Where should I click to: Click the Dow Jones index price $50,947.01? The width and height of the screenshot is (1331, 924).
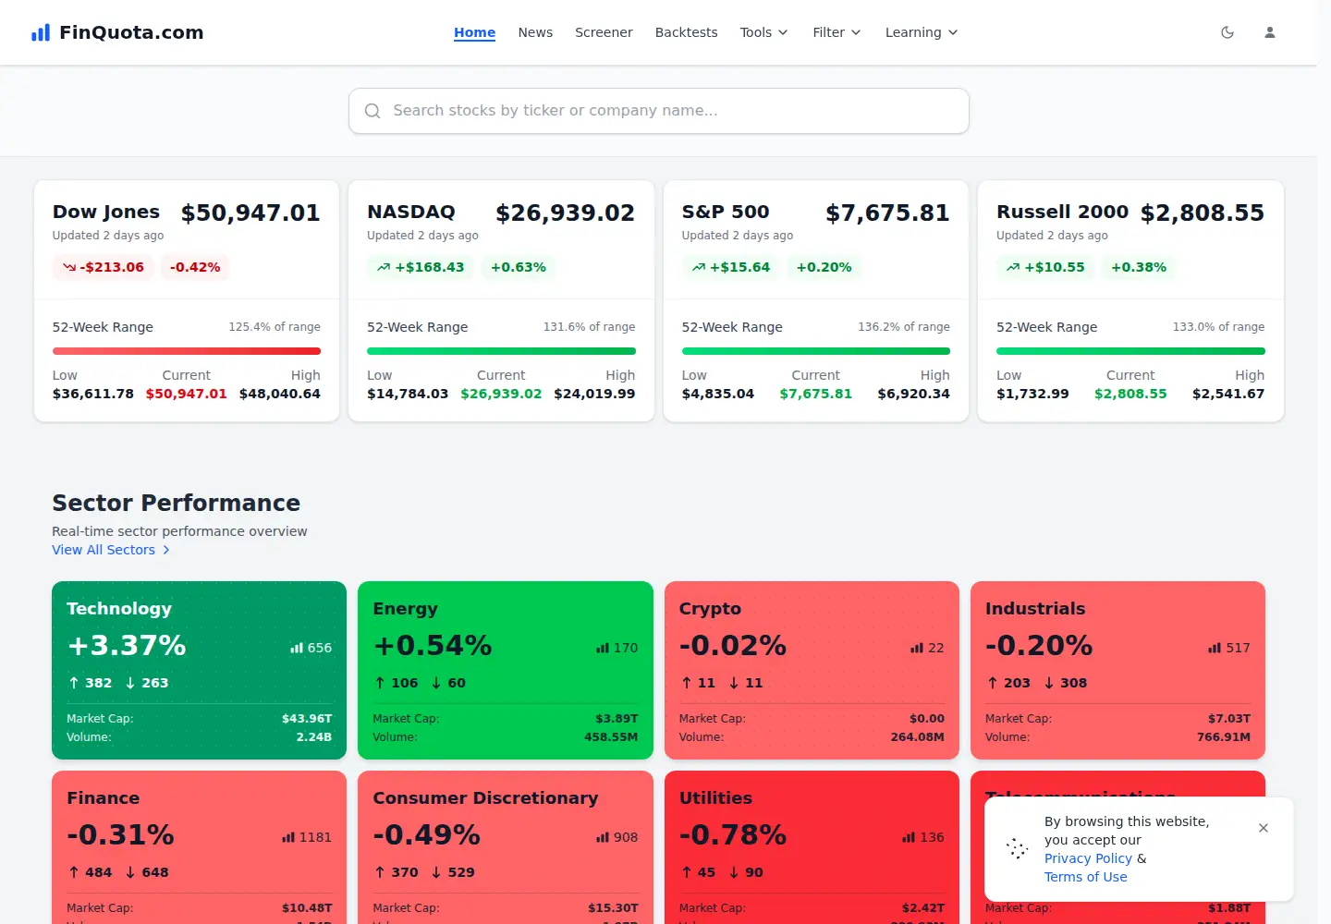[250, 213]
